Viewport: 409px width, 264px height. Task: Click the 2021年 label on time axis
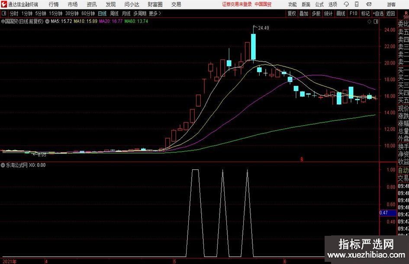(9, 261)
